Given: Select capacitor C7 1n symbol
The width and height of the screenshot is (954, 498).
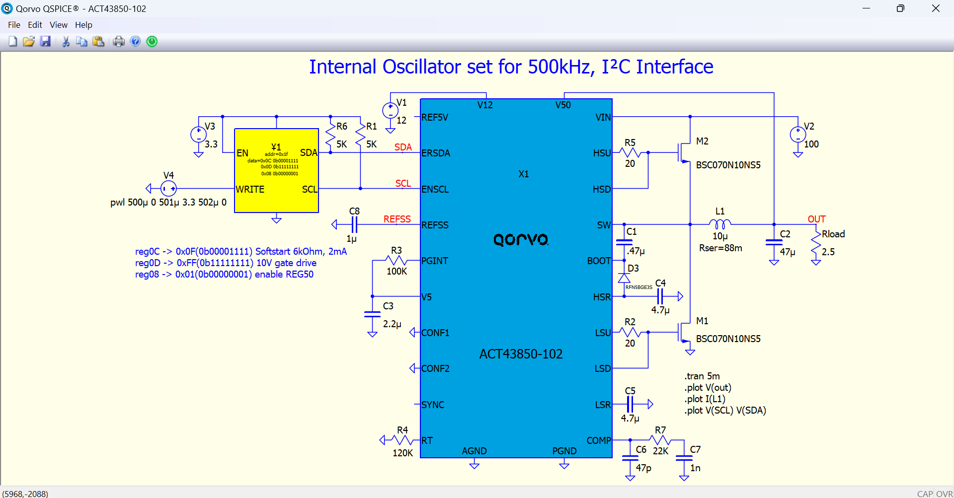Looking at the screenshot, I should 684,458.
